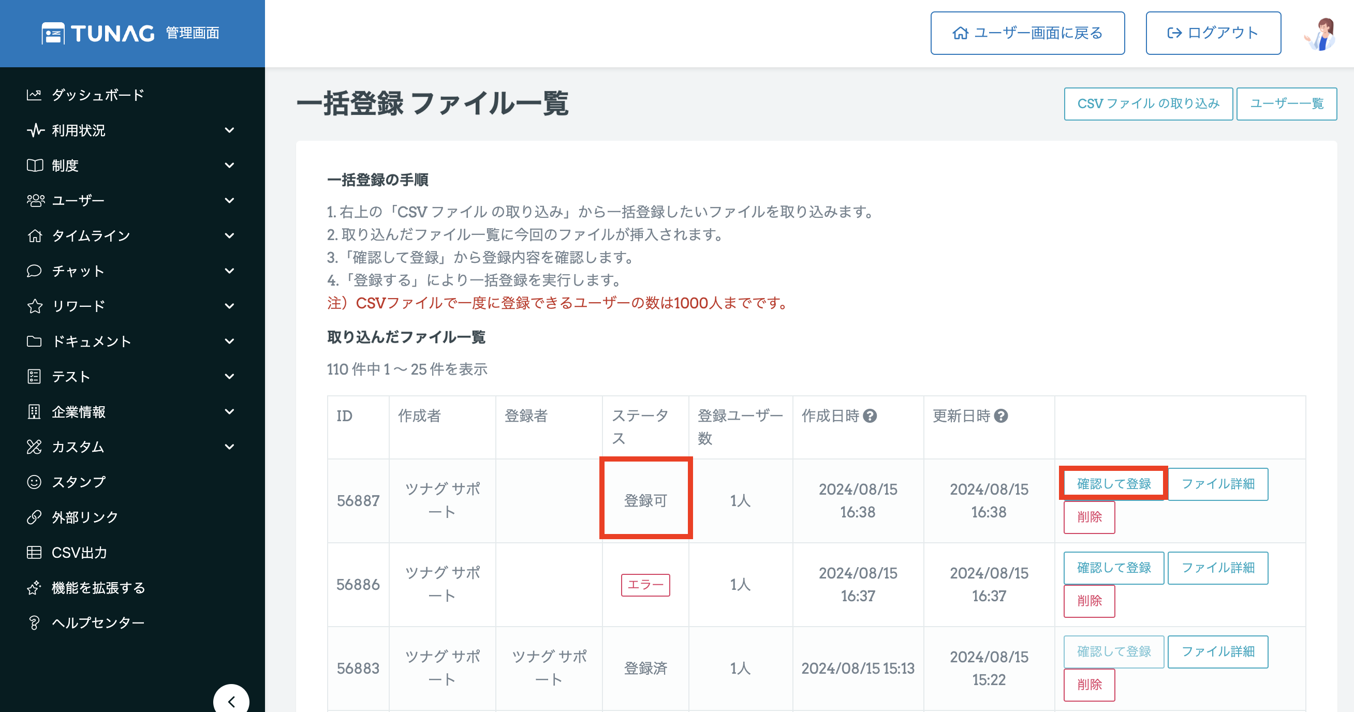The image size is (1354, 712).
Task: Click the リワード star icon
Action: click(x=35, y=306)
